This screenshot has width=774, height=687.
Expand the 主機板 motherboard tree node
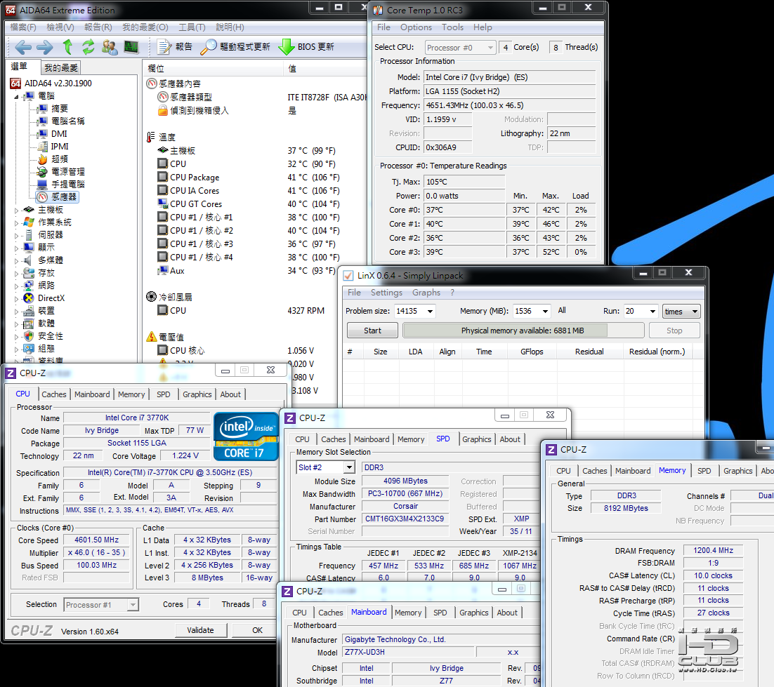(16, 210)
